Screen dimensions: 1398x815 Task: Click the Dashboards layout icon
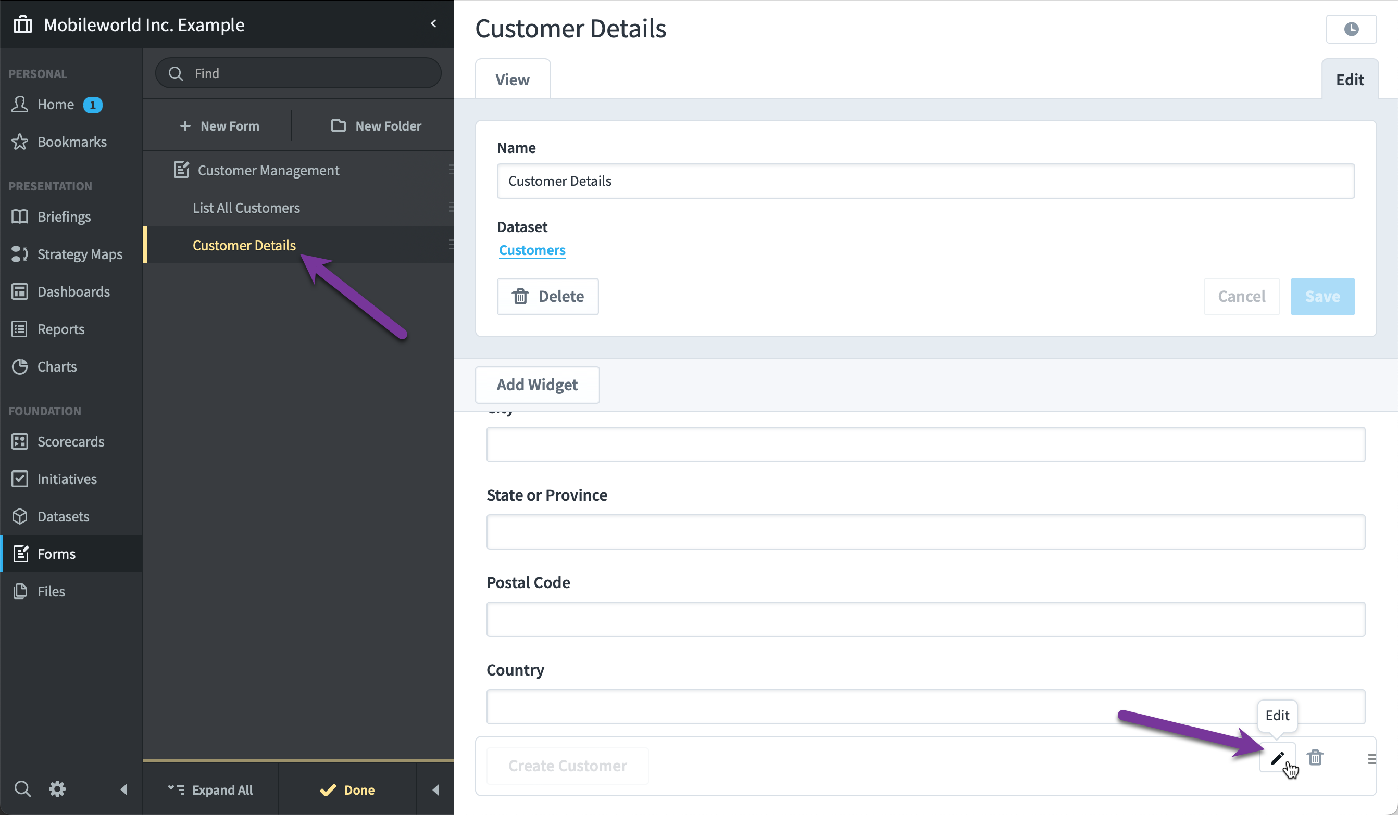click(20, 291)
